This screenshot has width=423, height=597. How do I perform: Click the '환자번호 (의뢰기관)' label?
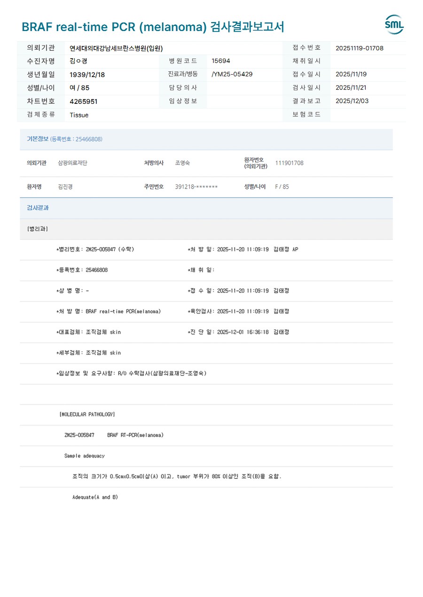[256, 163]
